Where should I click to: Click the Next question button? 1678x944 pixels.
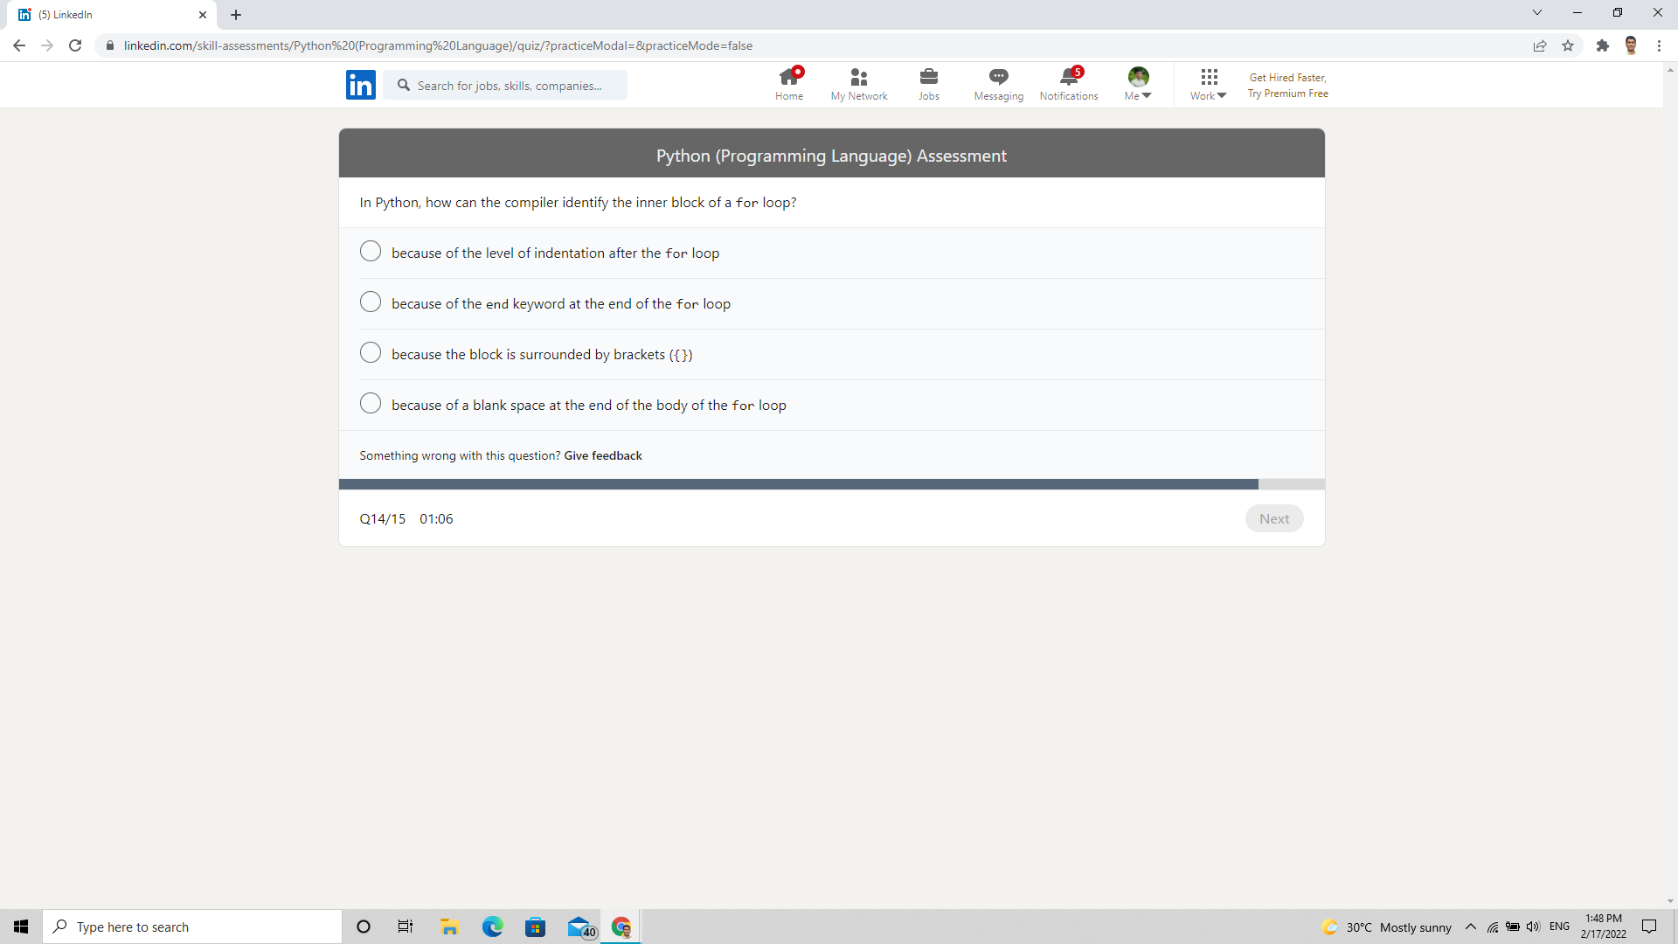click(x=1274, y=517)
